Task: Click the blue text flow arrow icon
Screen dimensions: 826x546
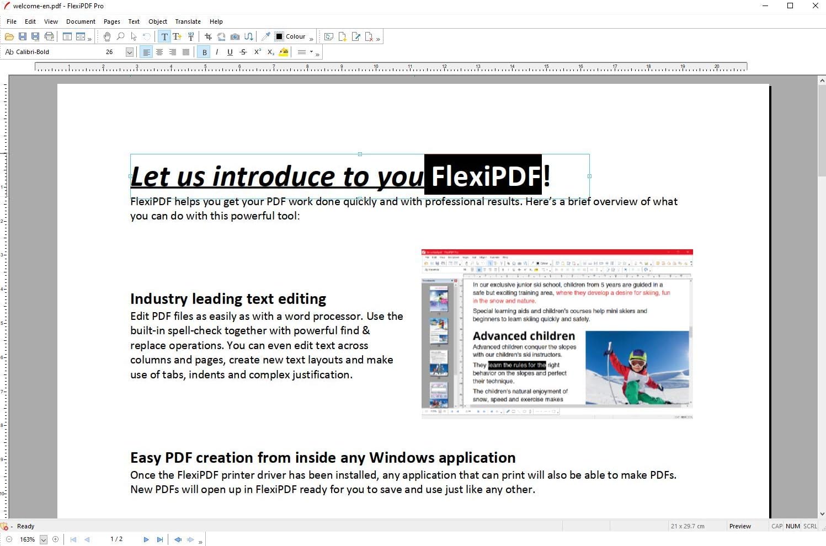Action: 249,36
